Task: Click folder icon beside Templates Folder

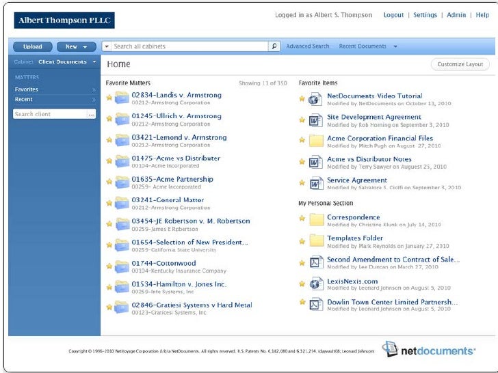Action: point(316,240)
